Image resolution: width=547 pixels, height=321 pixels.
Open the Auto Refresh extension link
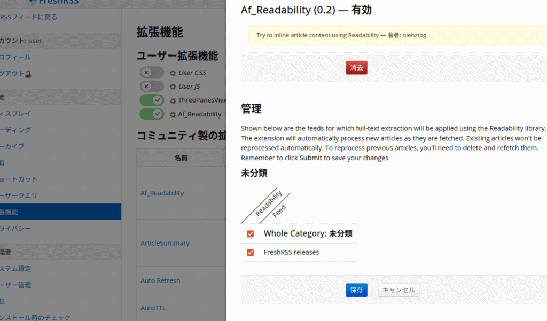tap(160, 280)
